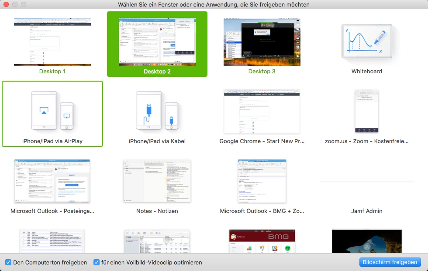
Task: Click the Google Chrome - Start New Pr... label
Action: 262,141
